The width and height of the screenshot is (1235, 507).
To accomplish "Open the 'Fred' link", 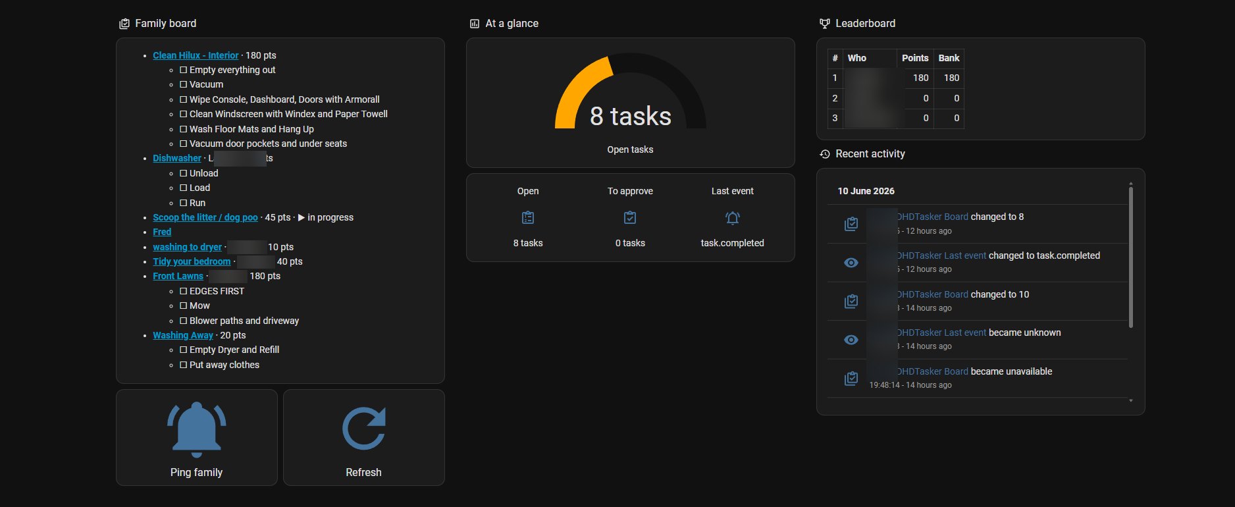I will (x=162, y=232).
